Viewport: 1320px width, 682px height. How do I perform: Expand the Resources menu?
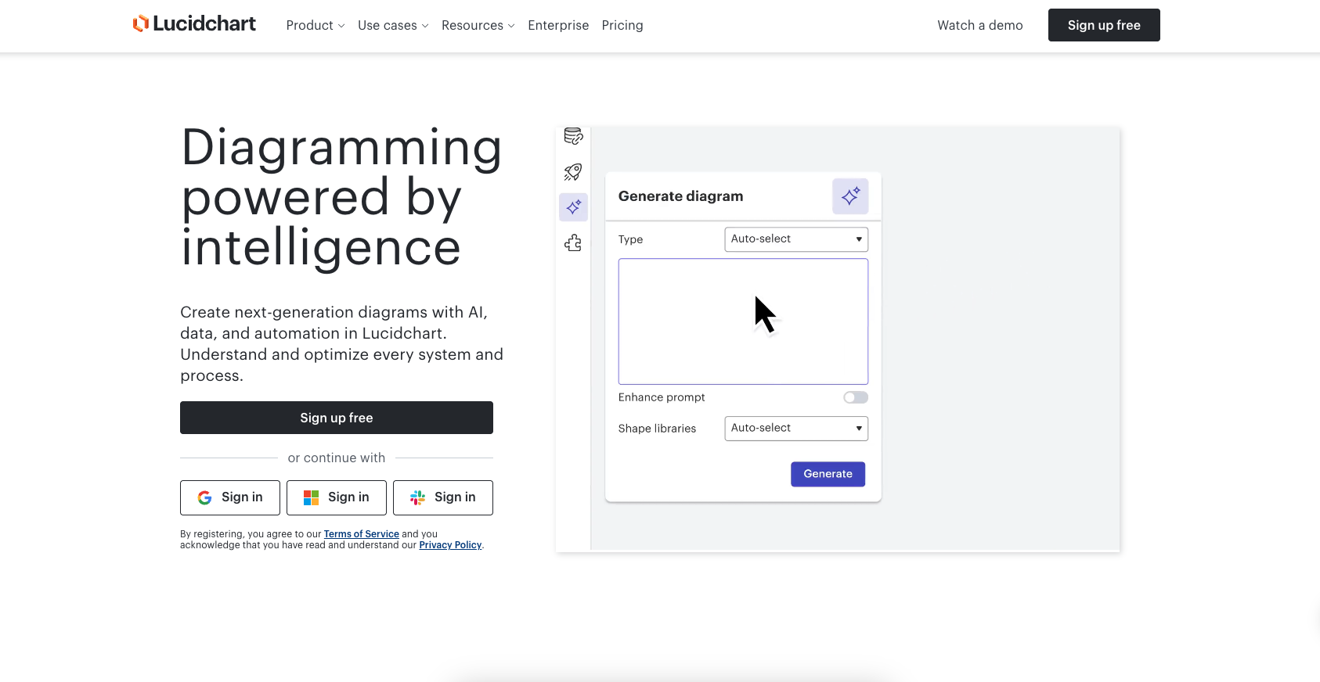click(x=478, y=25)
